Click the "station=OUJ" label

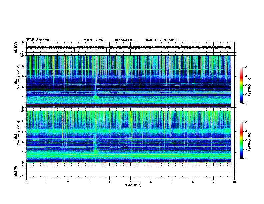click(x=123, y=40)
